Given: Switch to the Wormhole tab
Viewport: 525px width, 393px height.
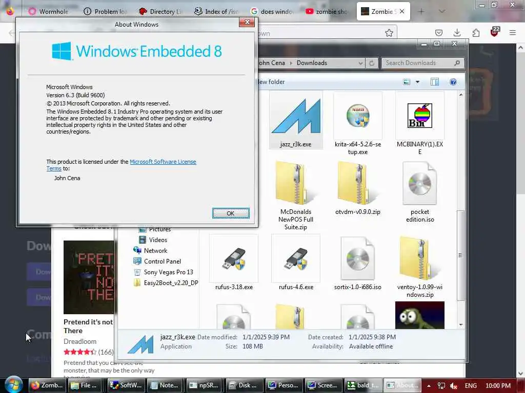Looking at the screenshot, I should point(49,11).
